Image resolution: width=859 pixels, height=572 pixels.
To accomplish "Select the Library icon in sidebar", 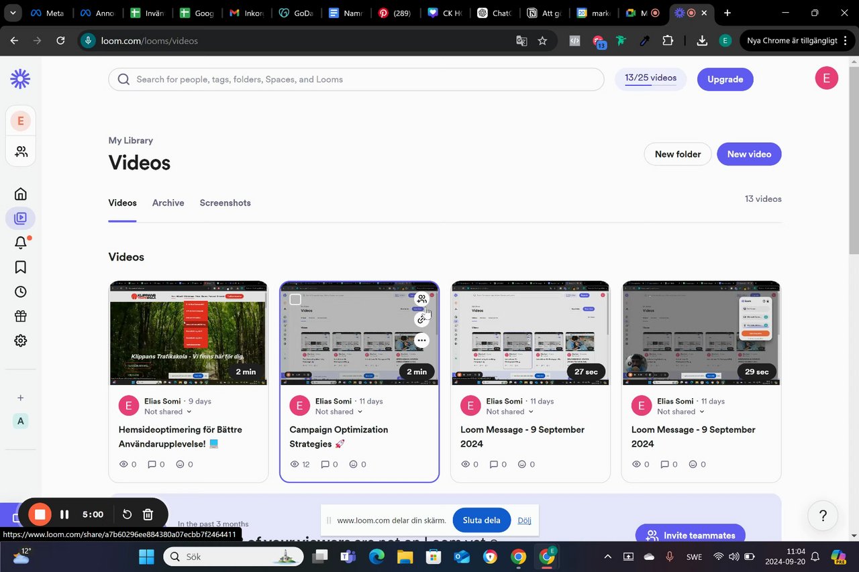I will click(x=20, y=219).
